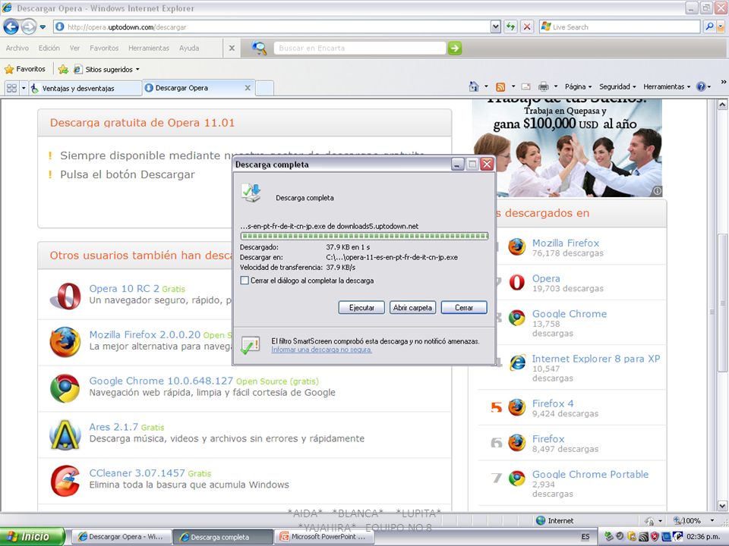
Task: Close the Encarta search toolbar
Action: click(232, 48)
